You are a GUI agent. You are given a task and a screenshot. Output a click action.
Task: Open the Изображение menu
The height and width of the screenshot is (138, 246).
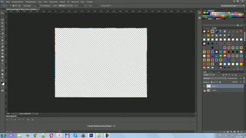[x=30, y=2]
